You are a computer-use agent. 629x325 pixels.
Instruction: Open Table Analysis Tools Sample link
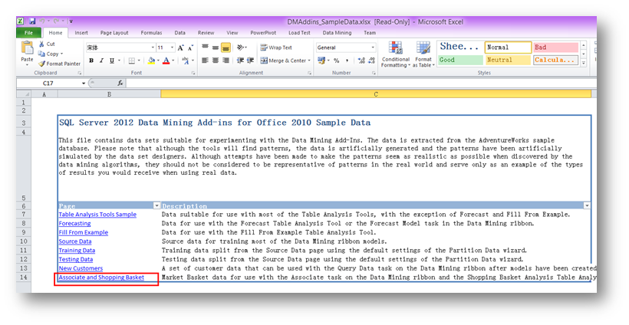click(x=97, y=215)
